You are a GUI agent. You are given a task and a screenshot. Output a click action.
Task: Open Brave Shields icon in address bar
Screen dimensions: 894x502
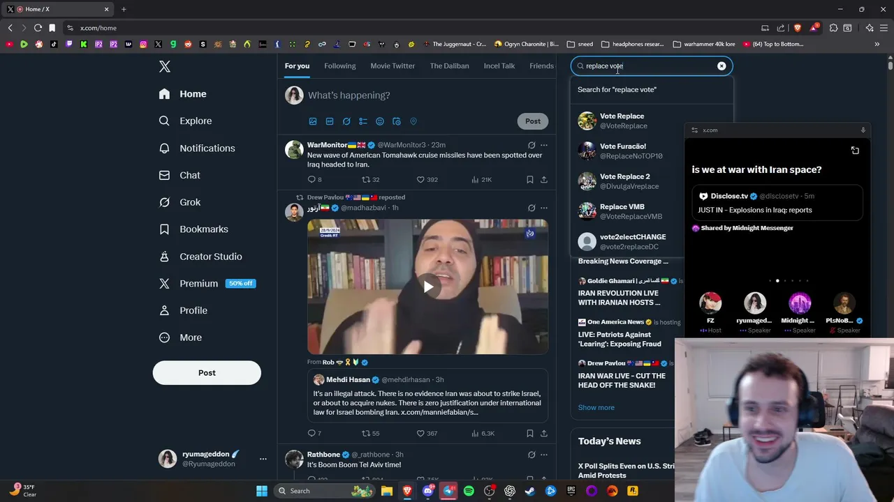798,28
